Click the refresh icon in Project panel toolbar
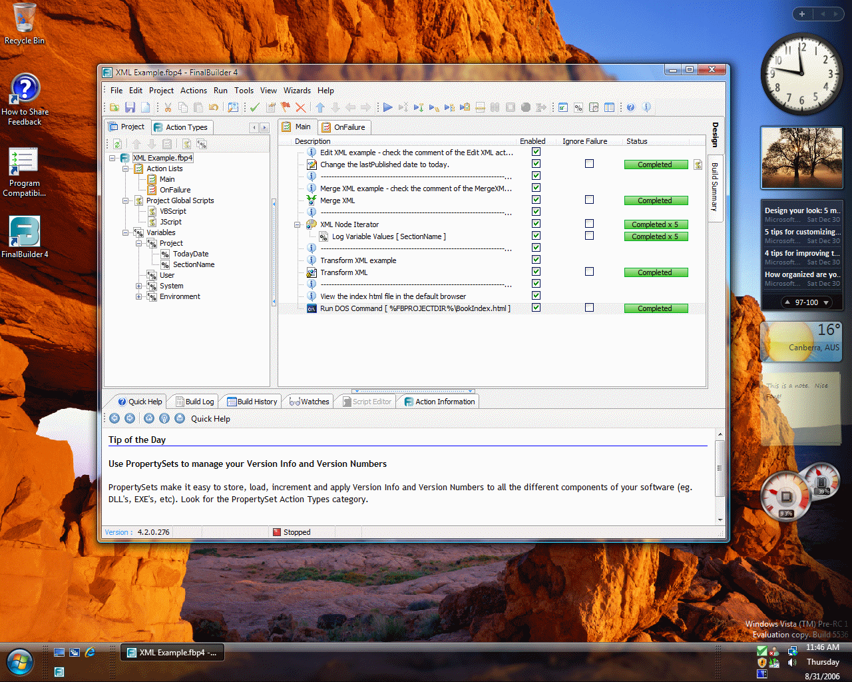852x682 pixels. (117, 144)
